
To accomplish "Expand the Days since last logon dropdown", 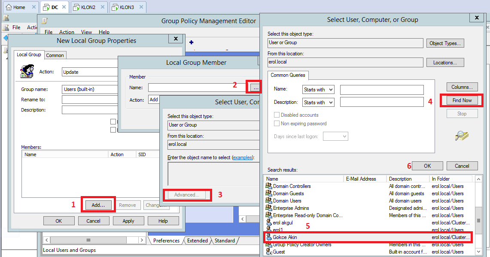I will click(335, 136).
